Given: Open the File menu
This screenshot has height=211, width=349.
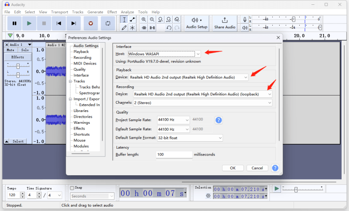Looking at the screenshot, I should (7, 12).
